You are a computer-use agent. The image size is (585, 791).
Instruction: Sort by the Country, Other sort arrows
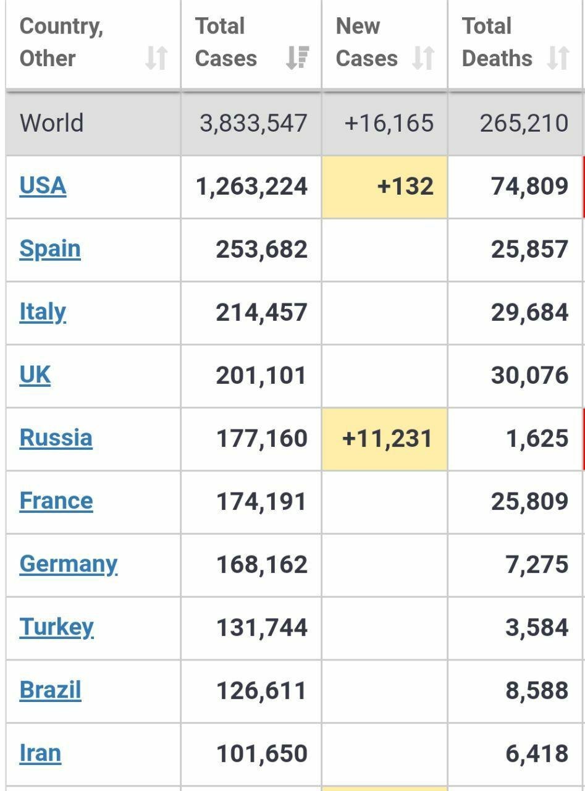coord(156,59)
